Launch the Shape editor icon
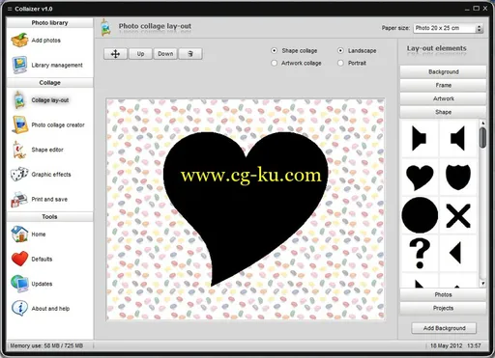The width and height of the screenshot is (495, 358). 19,150
